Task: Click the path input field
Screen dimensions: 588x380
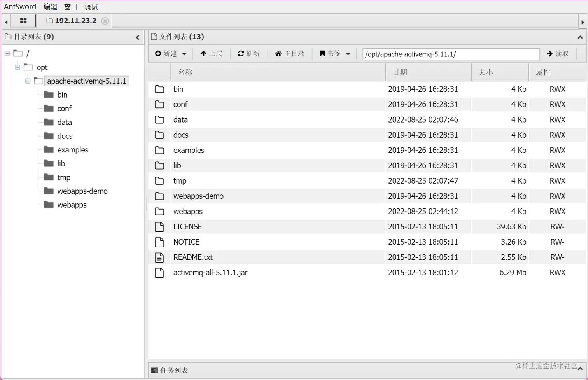Action: point(451,54)
